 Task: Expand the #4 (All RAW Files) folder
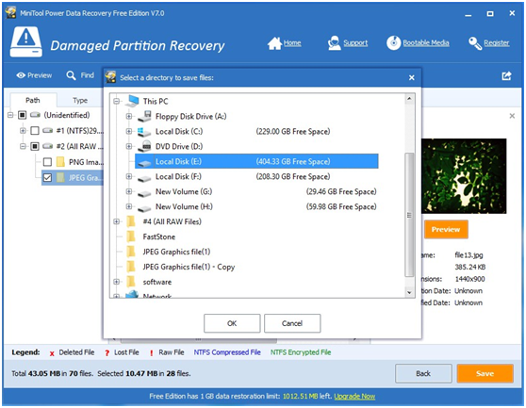click(x=116, y=221)
